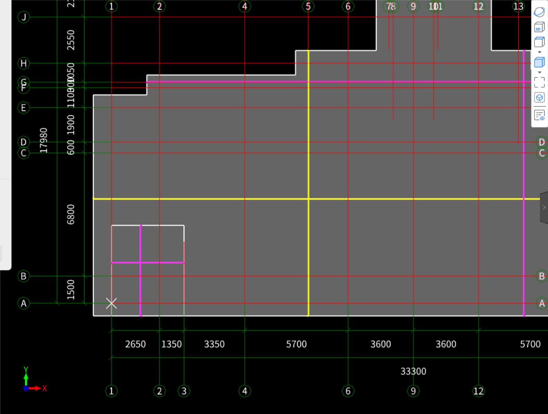Click the 6800 vertical dimension value
Image resolution: width=548 pixels, height=414 pixels.
coord(70,214)
